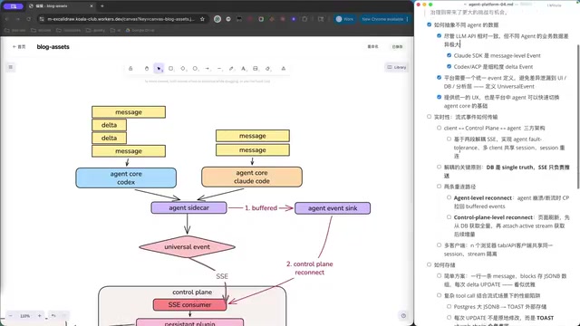Toggle the keep-tool-active lock icon
580x326 pixels.
click(x=130, y=69)
